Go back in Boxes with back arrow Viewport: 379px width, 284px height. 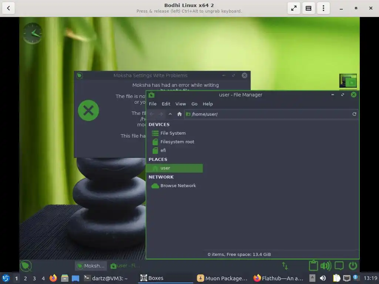pyautogui.click(x=9, y=8)
